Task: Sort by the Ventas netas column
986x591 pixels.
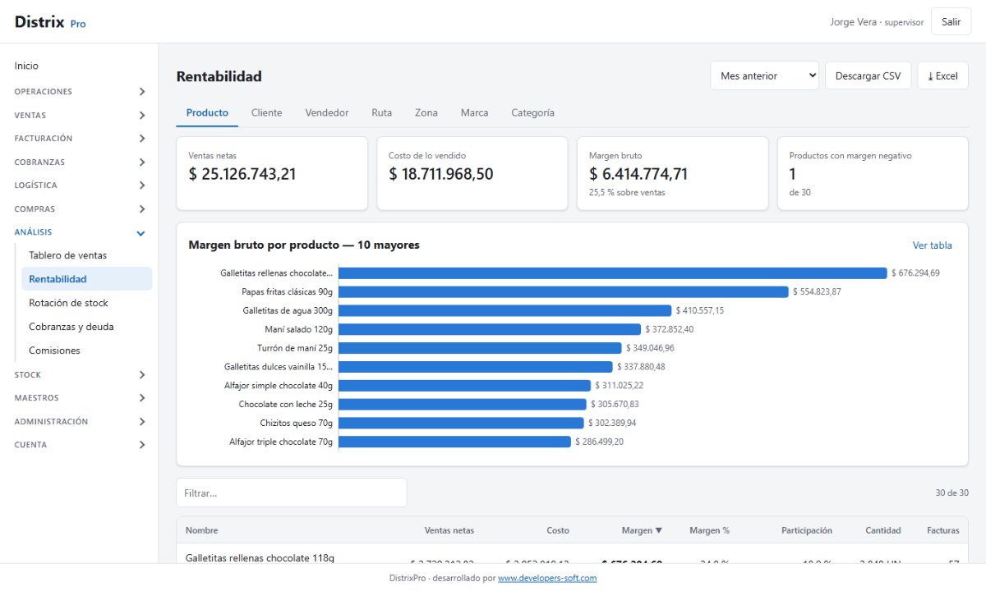Action: pos(449,530)
